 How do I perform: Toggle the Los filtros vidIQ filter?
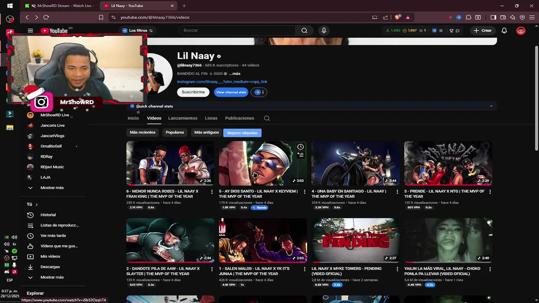coord(138,30)
